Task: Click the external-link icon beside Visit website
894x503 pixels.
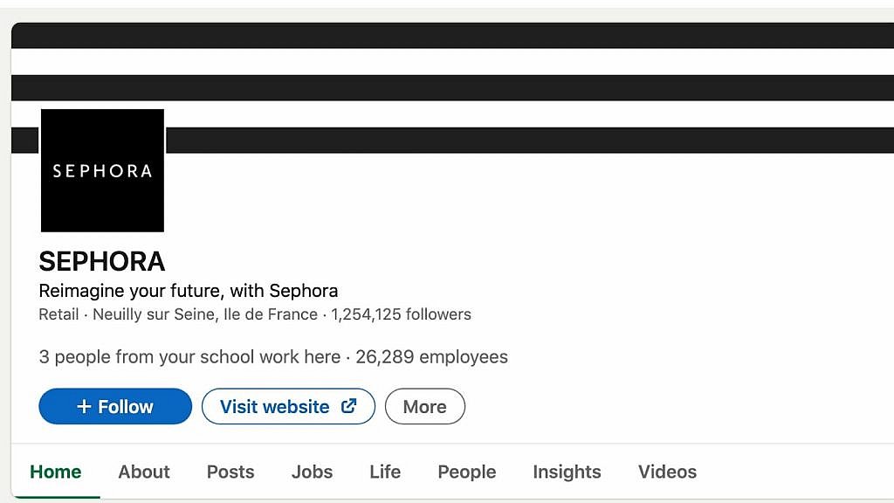Action: coord(348,406)
